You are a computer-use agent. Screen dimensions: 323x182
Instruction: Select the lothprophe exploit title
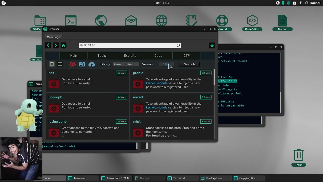click(x=58, y=121)
